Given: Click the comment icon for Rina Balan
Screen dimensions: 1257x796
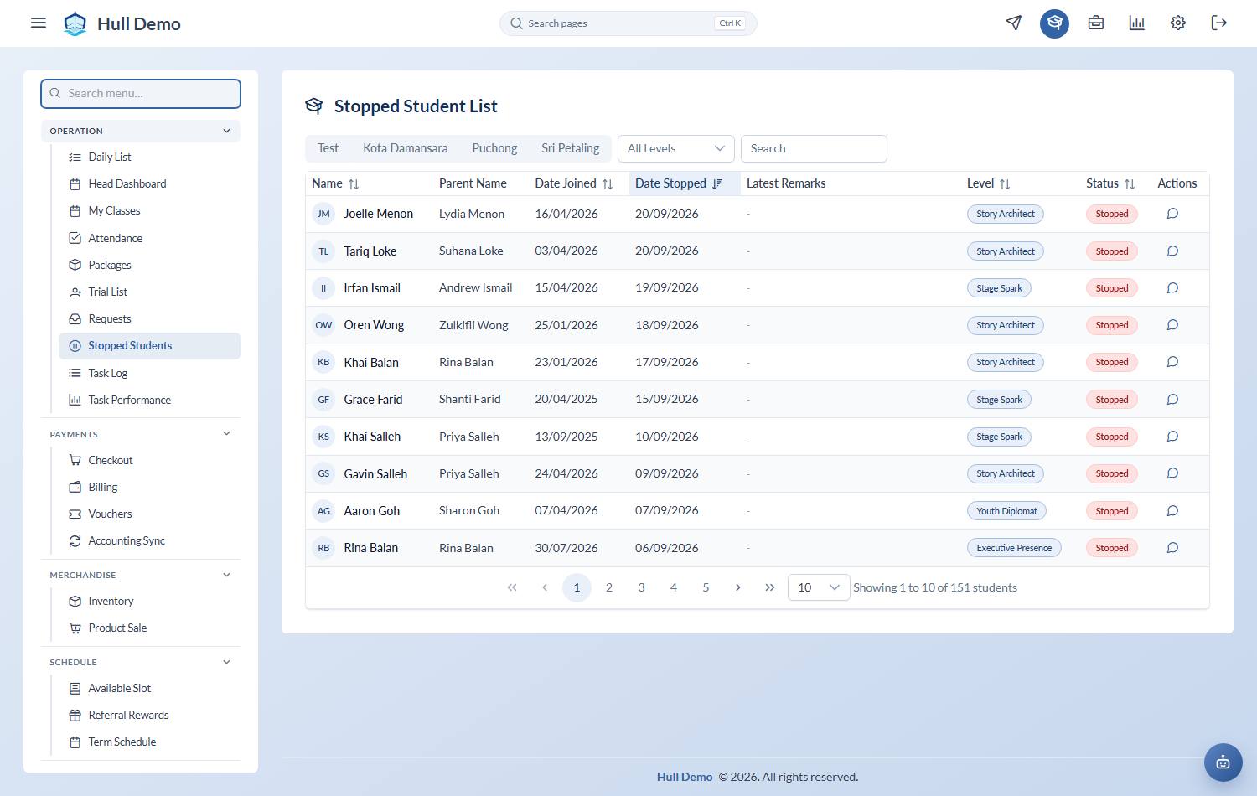Looking at the screenshot, I should click(x=1172, y=547).
